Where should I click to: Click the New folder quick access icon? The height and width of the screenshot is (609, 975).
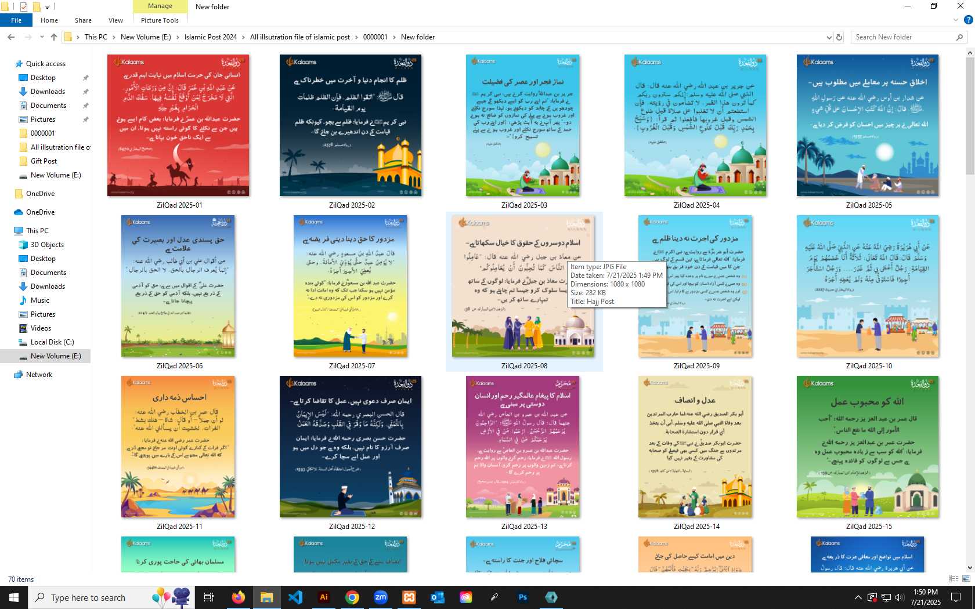tap(36, 6)
